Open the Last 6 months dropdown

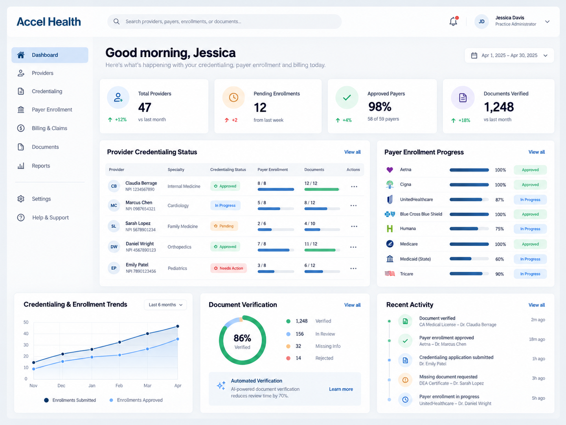[x=165, y=305]
